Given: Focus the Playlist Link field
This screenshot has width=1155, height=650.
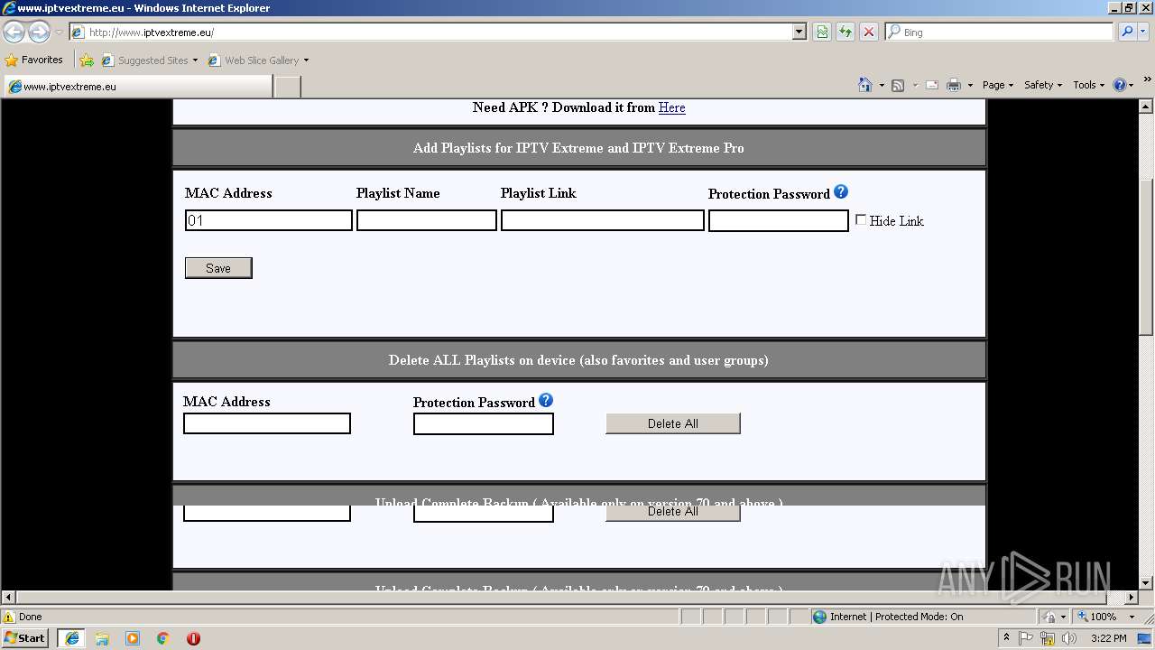Looking at the screenshot, I should 603,220.
